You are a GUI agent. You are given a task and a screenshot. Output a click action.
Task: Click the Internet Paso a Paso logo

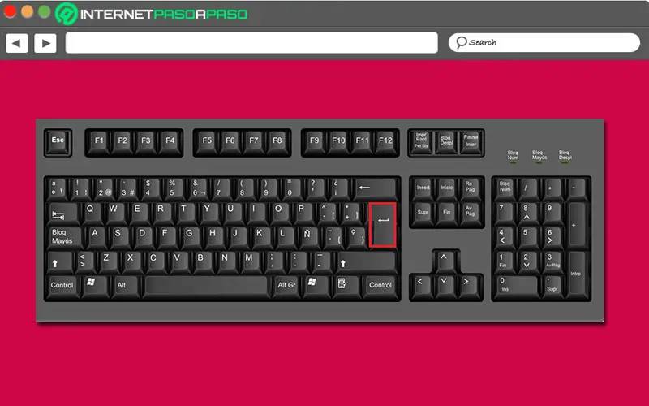(152, 14)
